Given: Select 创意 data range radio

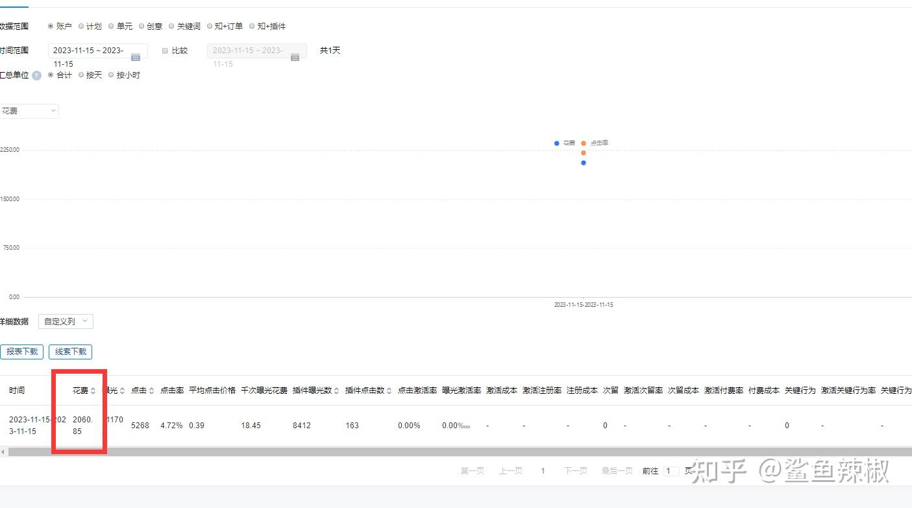Looking at the screenshot, I should [142, 27].
